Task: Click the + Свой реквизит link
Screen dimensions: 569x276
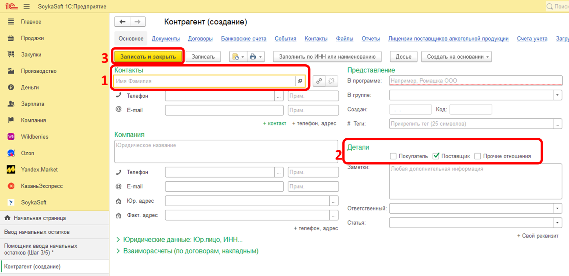Action: [x=538, y=236]
